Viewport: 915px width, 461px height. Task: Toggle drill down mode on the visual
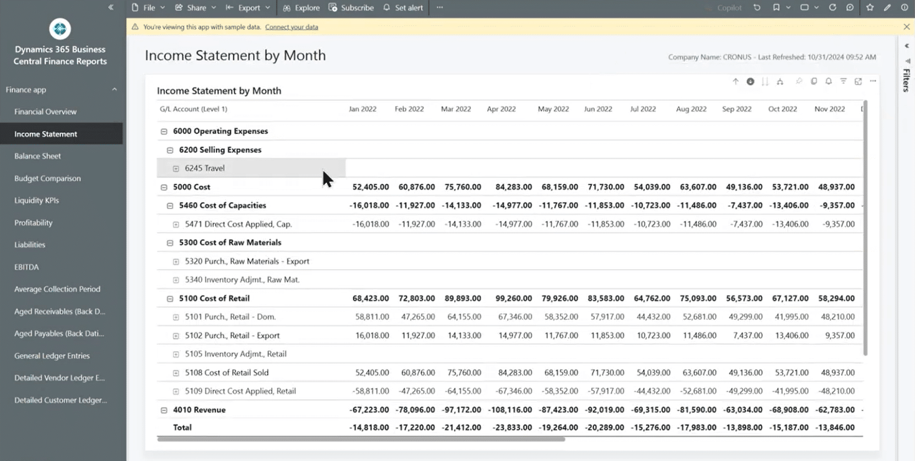pyautogui.click(x=750, y=82)
